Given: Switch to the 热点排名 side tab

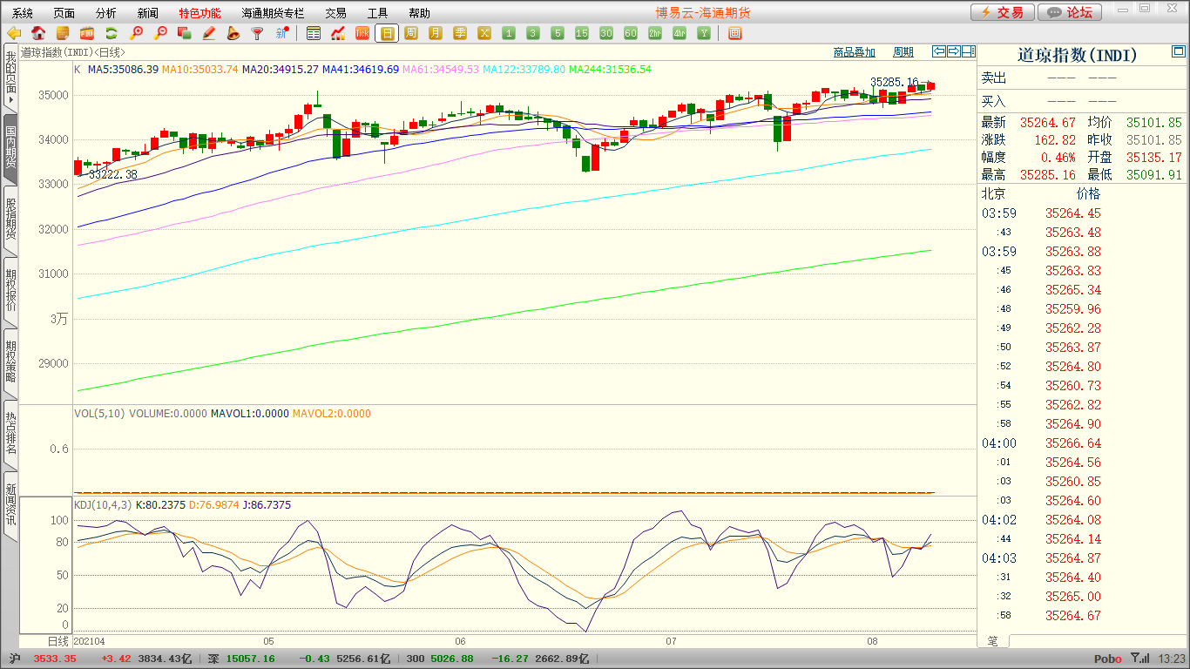Looking at the screenshot, I should [x=10, y=434].
